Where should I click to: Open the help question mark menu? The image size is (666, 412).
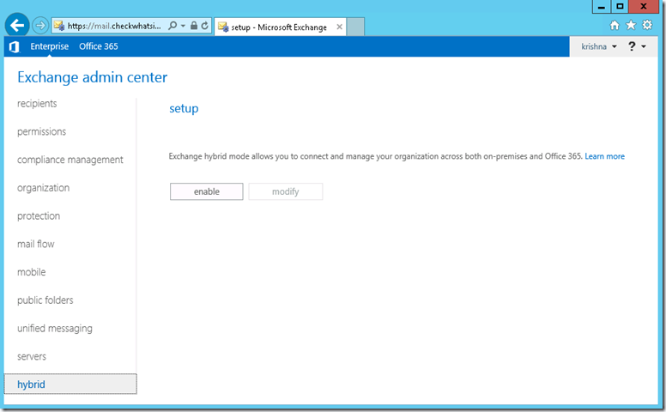(637, 46)
